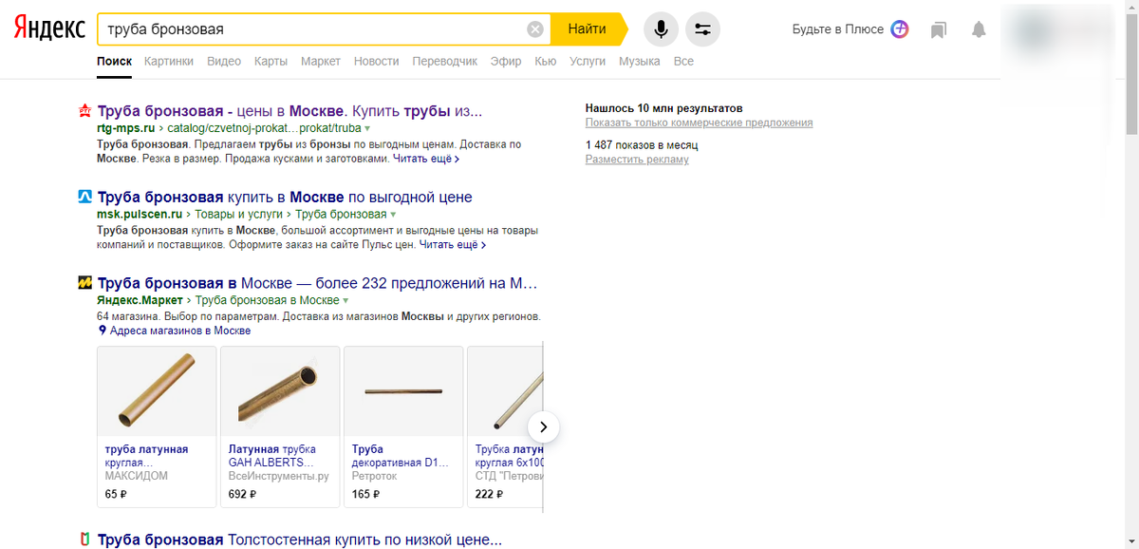The image size is (1139, 549).
Task: Click the 692 ₽ price
Action: click(242, 494)
